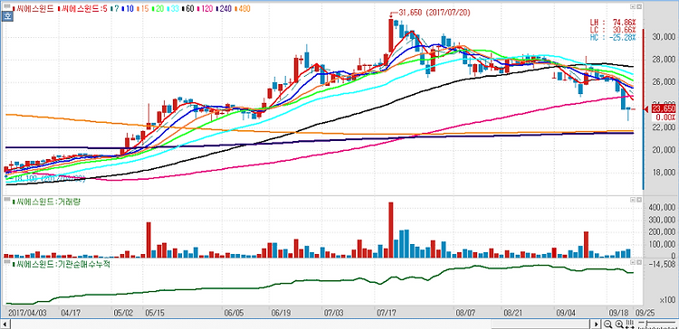Click the HC : -25.28% value
Screen dimensions: 679x329
[x=613, y=37]
